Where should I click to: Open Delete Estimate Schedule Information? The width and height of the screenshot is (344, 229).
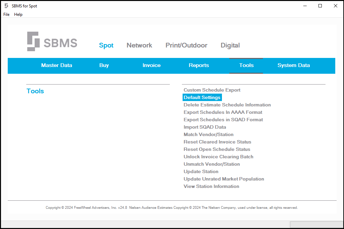tap(227, 105)
